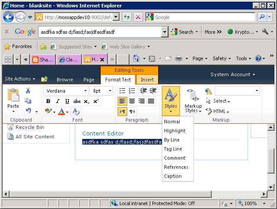Click the Home icon in IE command bar
The width and height of the screenshot is (277, 209).
[136, 58]
